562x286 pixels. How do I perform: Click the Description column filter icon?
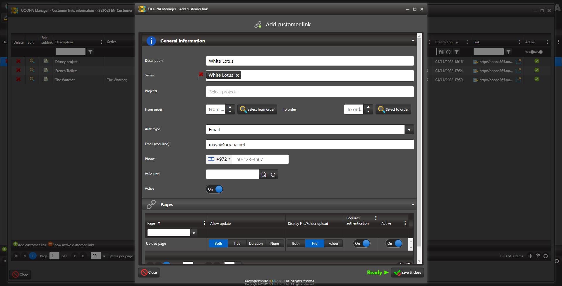[90, 52]
